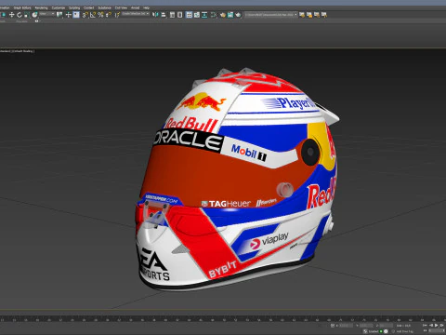Screen dimensions: 446x335
Task: Open the project folder path dropdown
Action: (271, 15)
